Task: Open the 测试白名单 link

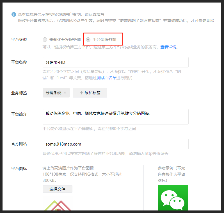Action: [x=106, y=78]
